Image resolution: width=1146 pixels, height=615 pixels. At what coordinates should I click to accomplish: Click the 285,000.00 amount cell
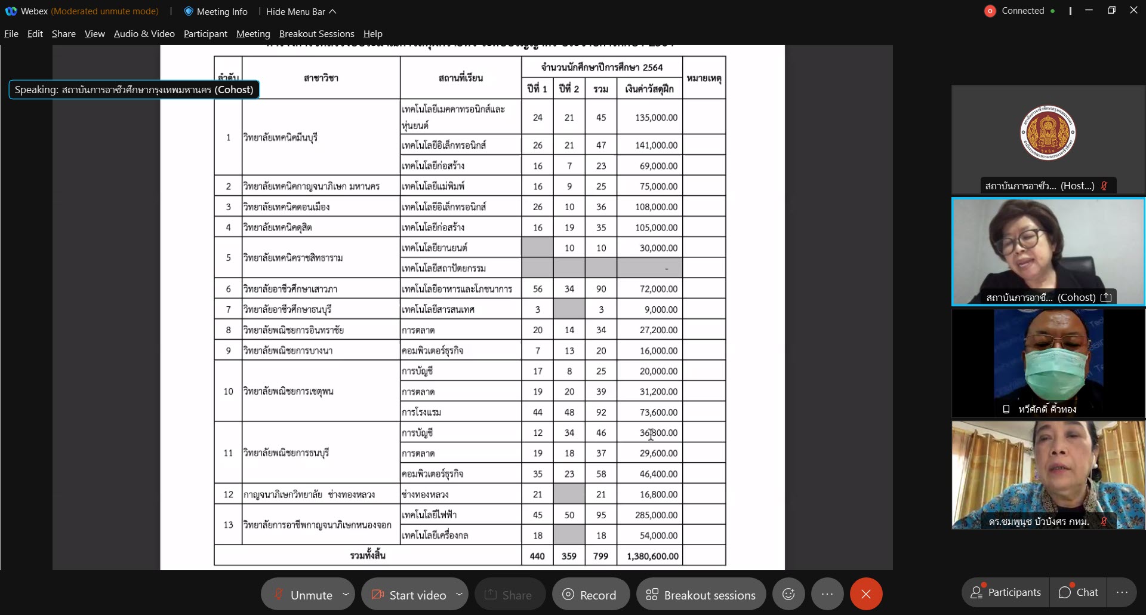pyautogui.click(x=650, y=515)
